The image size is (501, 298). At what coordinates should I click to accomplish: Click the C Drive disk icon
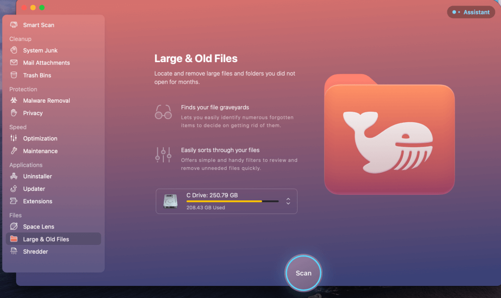170,201
